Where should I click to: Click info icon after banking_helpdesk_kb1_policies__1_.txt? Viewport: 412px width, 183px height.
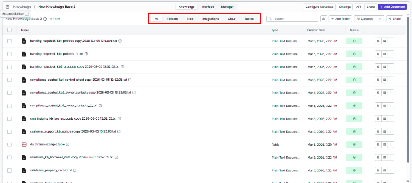pyautogui.click(x=86, y=54)
